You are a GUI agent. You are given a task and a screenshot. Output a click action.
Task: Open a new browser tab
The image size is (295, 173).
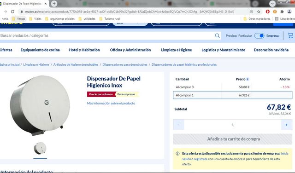pos(54,4)
